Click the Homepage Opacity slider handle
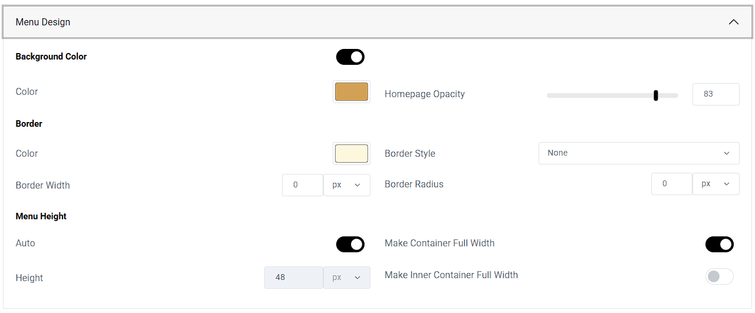This screenshot has height=313, width=755. (656, 95)
